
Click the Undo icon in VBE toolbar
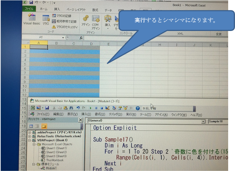click(x=78, y=108)
